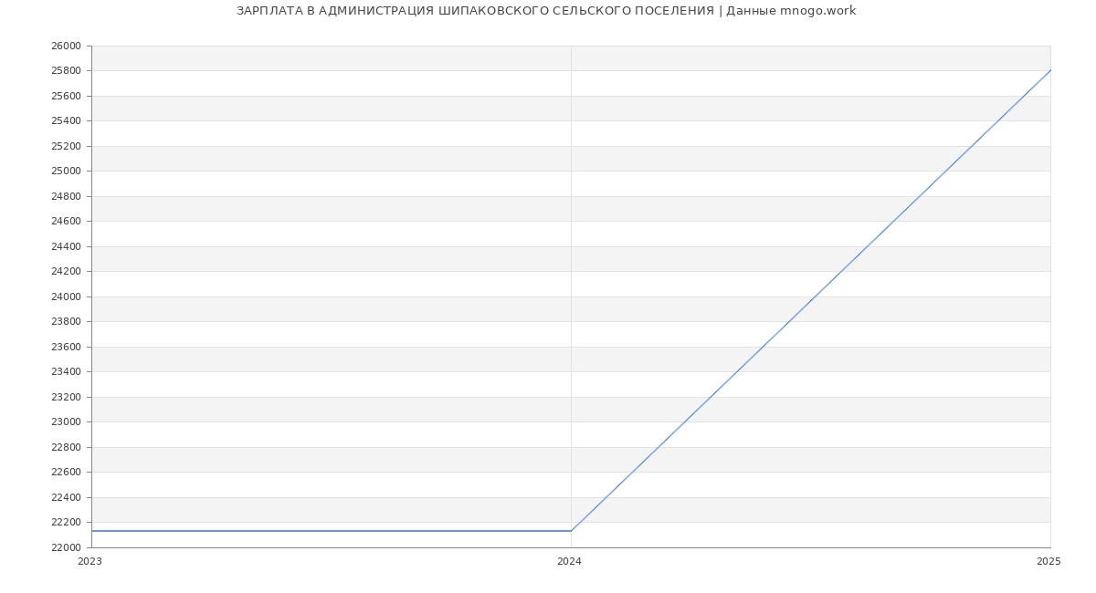This screenshot has width=1096, height=593.
Task: Click the 24600 y-axis label
Action: tap(66, 222)
